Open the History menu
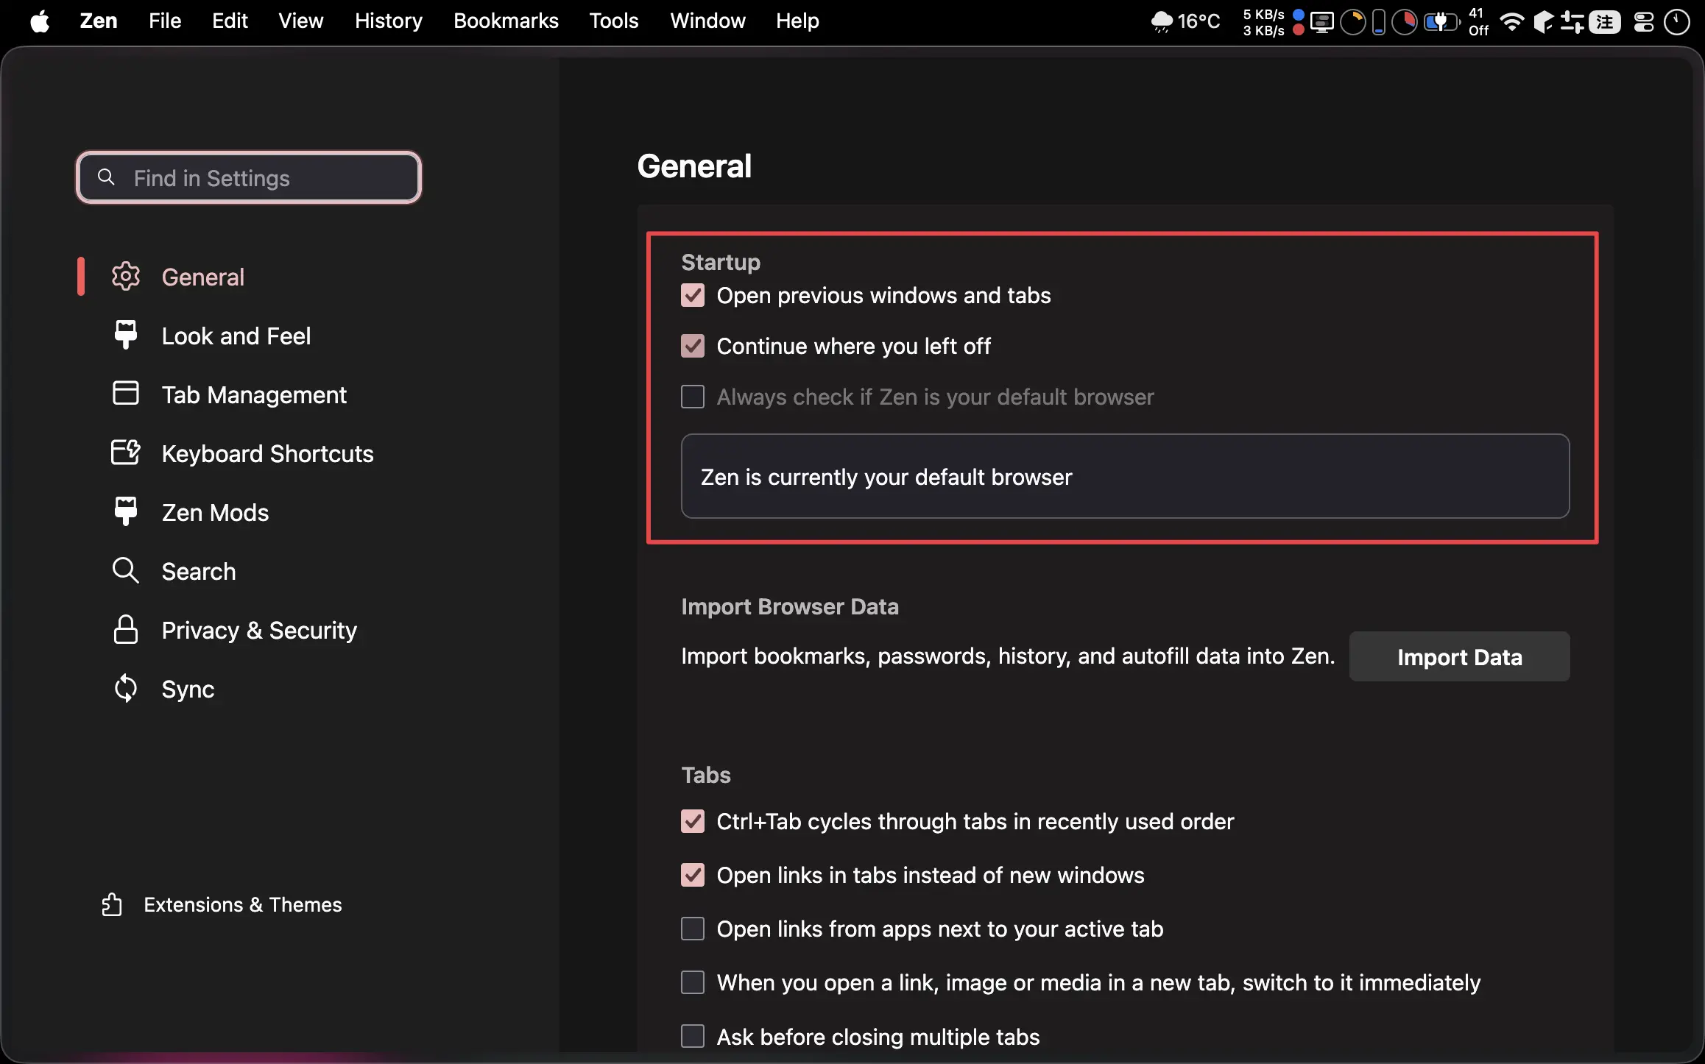 coord(388,21)
